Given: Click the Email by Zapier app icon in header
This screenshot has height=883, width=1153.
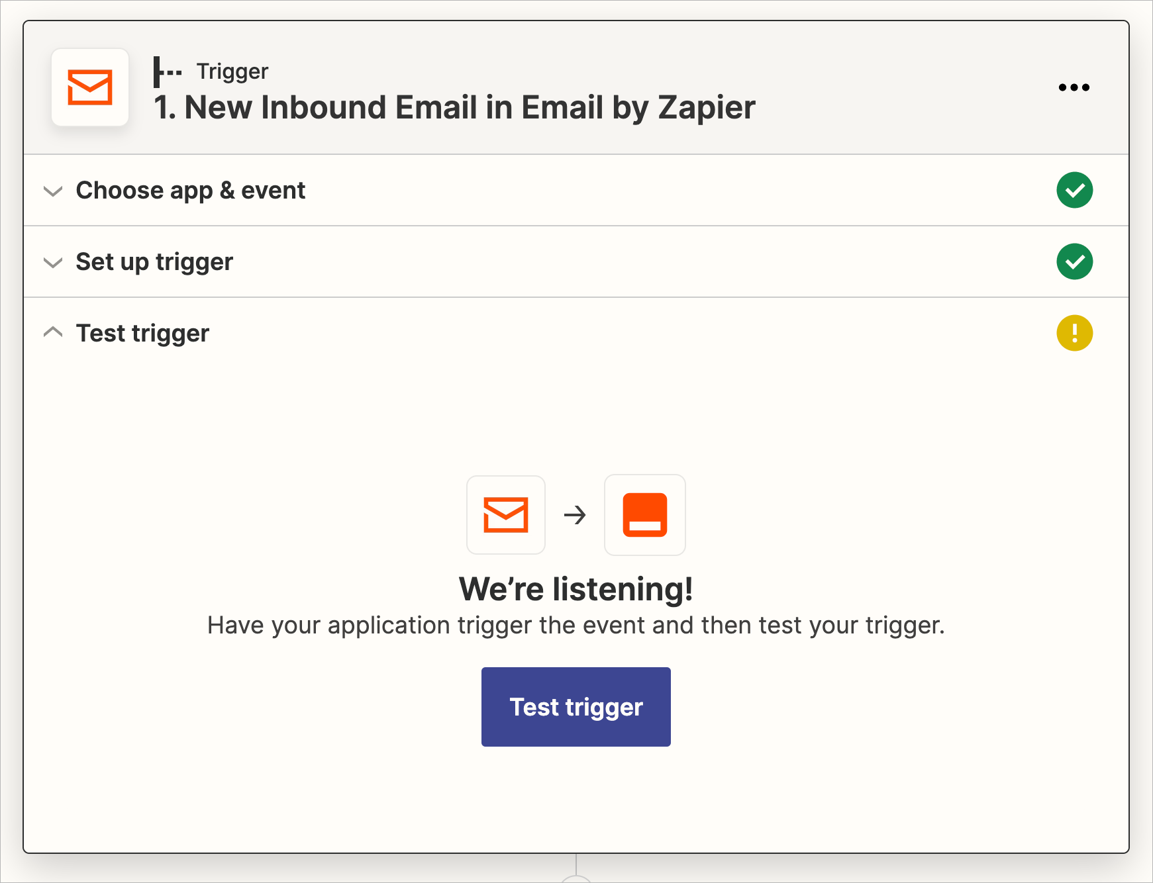Looking at the screenshot, I should click(x=90, y=87).
